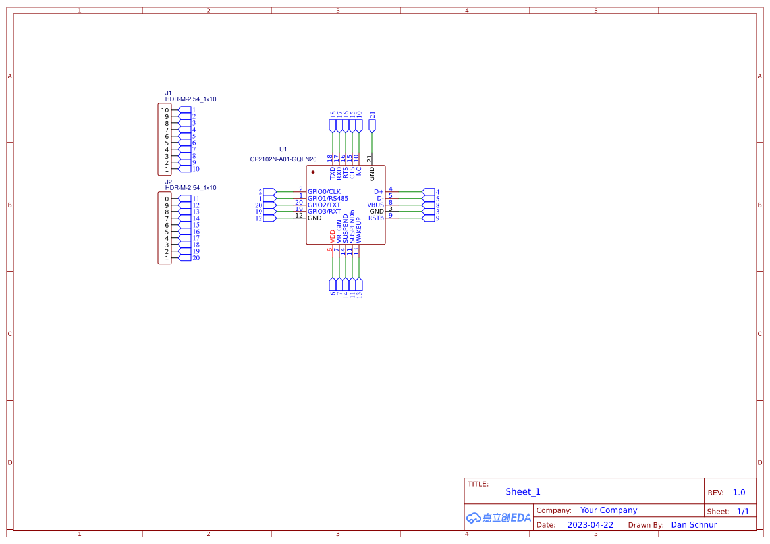Click the Your Company field
Image resolution: width=770 pixels, height=544 pixels.
[609, 510]
